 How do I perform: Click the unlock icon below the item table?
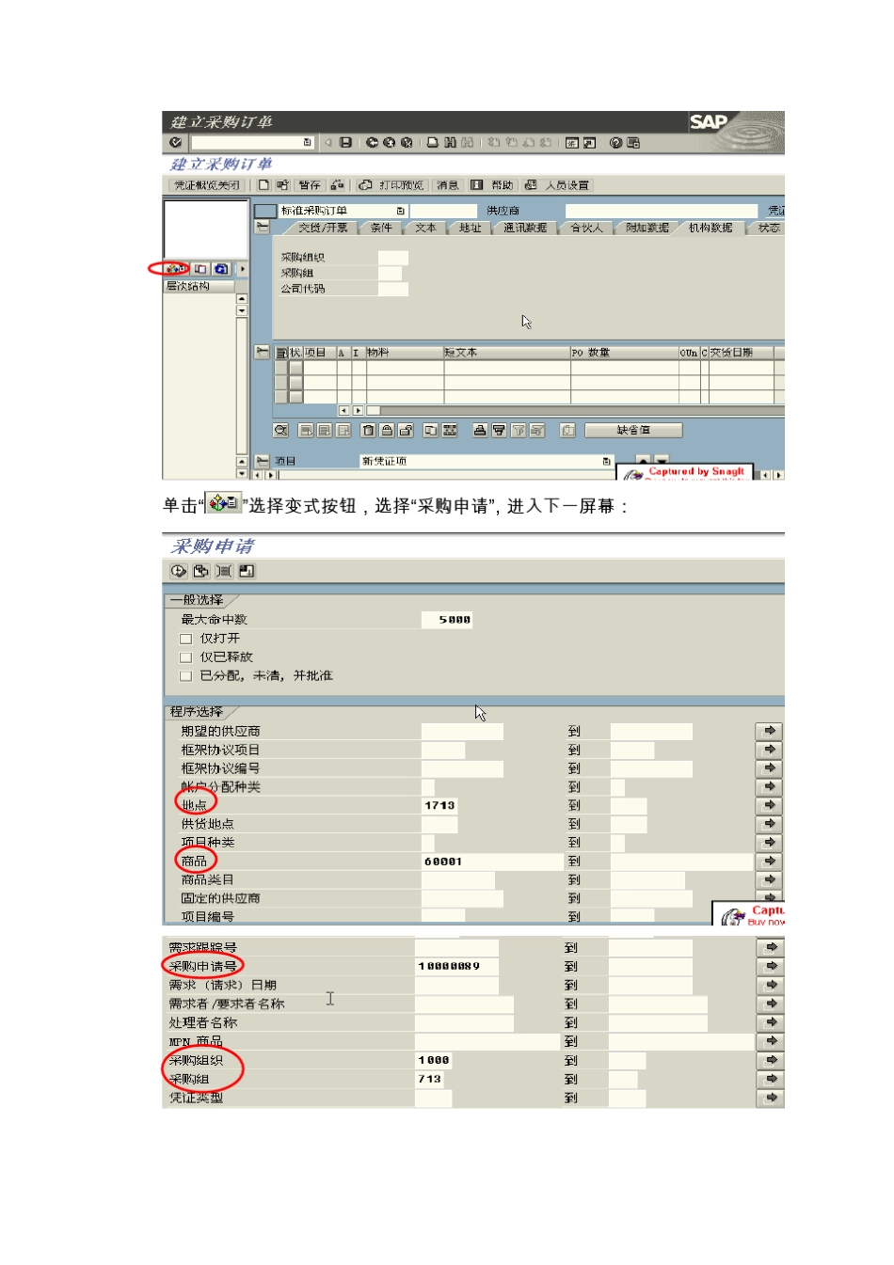[406, 430]
